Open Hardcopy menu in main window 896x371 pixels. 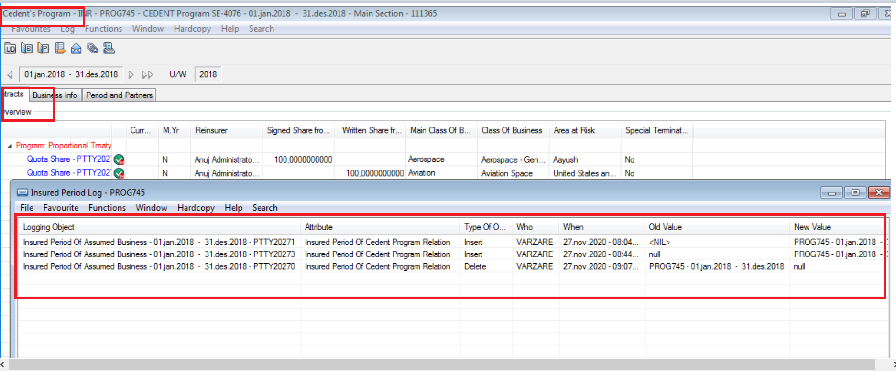click(192, 29)
